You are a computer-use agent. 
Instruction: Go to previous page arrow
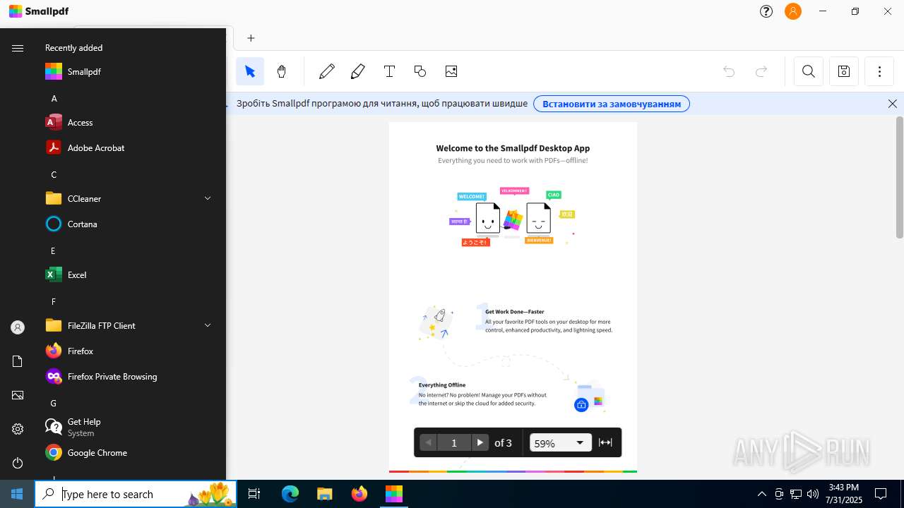[x=428, y=442]
